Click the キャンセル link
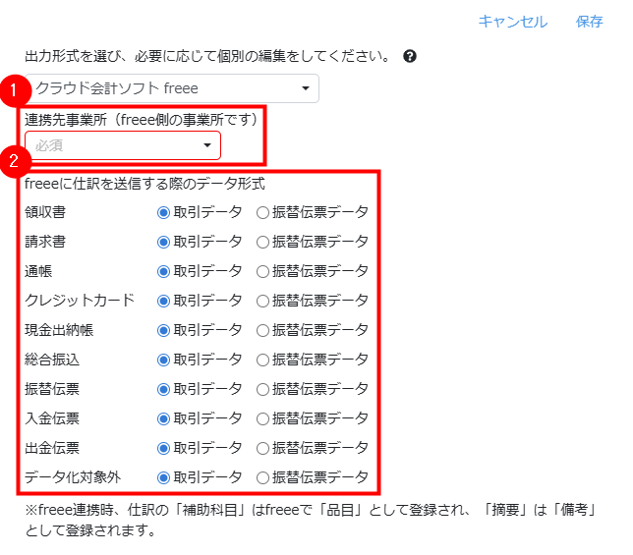633x555 pixels. [512, 22]
